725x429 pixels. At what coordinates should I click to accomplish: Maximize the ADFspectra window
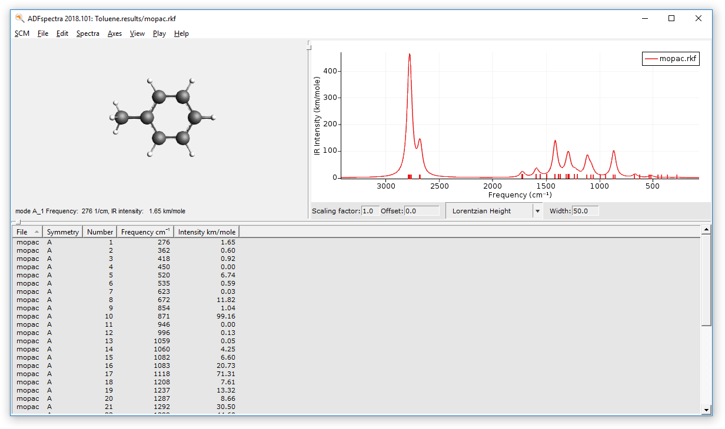coord(671,18)
